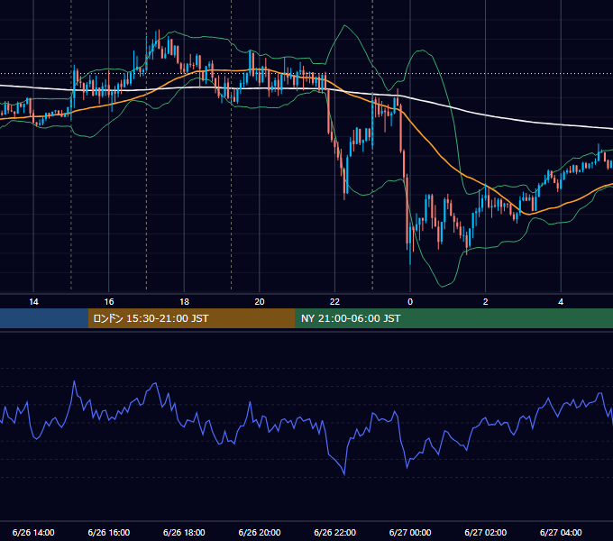
Task: Click hour label 14 on the price chart axis
Action: pos(33,302)
